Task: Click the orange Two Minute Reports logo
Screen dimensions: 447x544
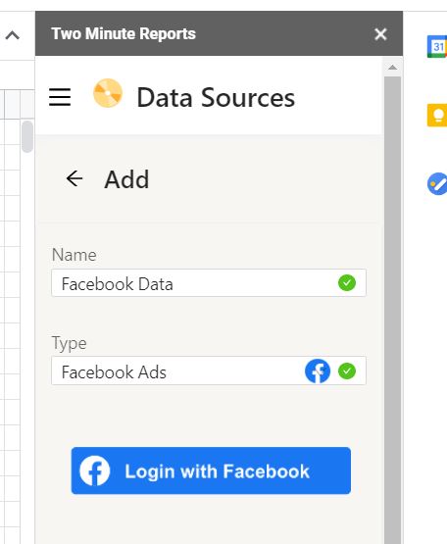Action: [x=108, y=93]
